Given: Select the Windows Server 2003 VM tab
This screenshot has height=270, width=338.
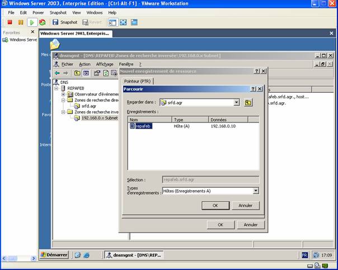Looking at the screenshot, I should [x=74, y=34].
